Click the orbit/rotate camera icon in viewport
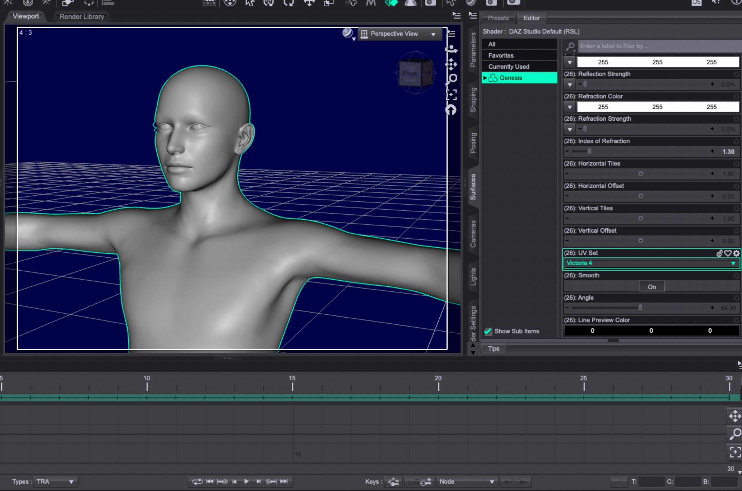 tap(451, 49)
